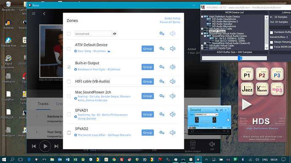This screenshot has height=163, width=291.
Task: Skip to previous track in Roon
Action: [x=34, y=146]
